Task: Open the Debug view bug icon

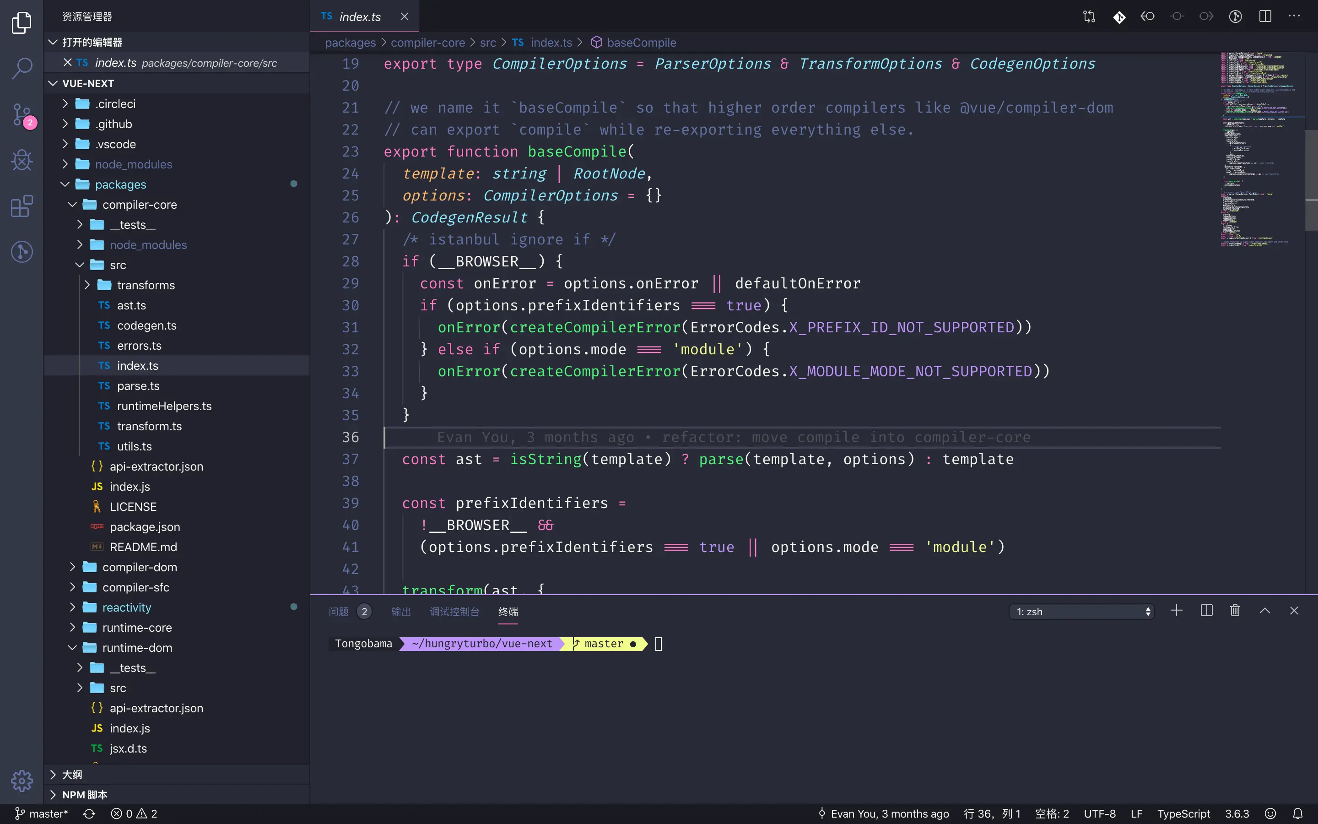Action: (x=22, y=160)
